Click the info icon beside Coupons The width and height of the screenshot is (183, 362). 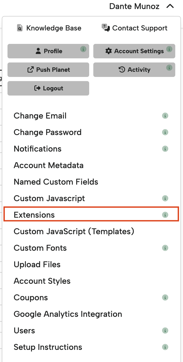pyautogui.click(x=165, y=297)
